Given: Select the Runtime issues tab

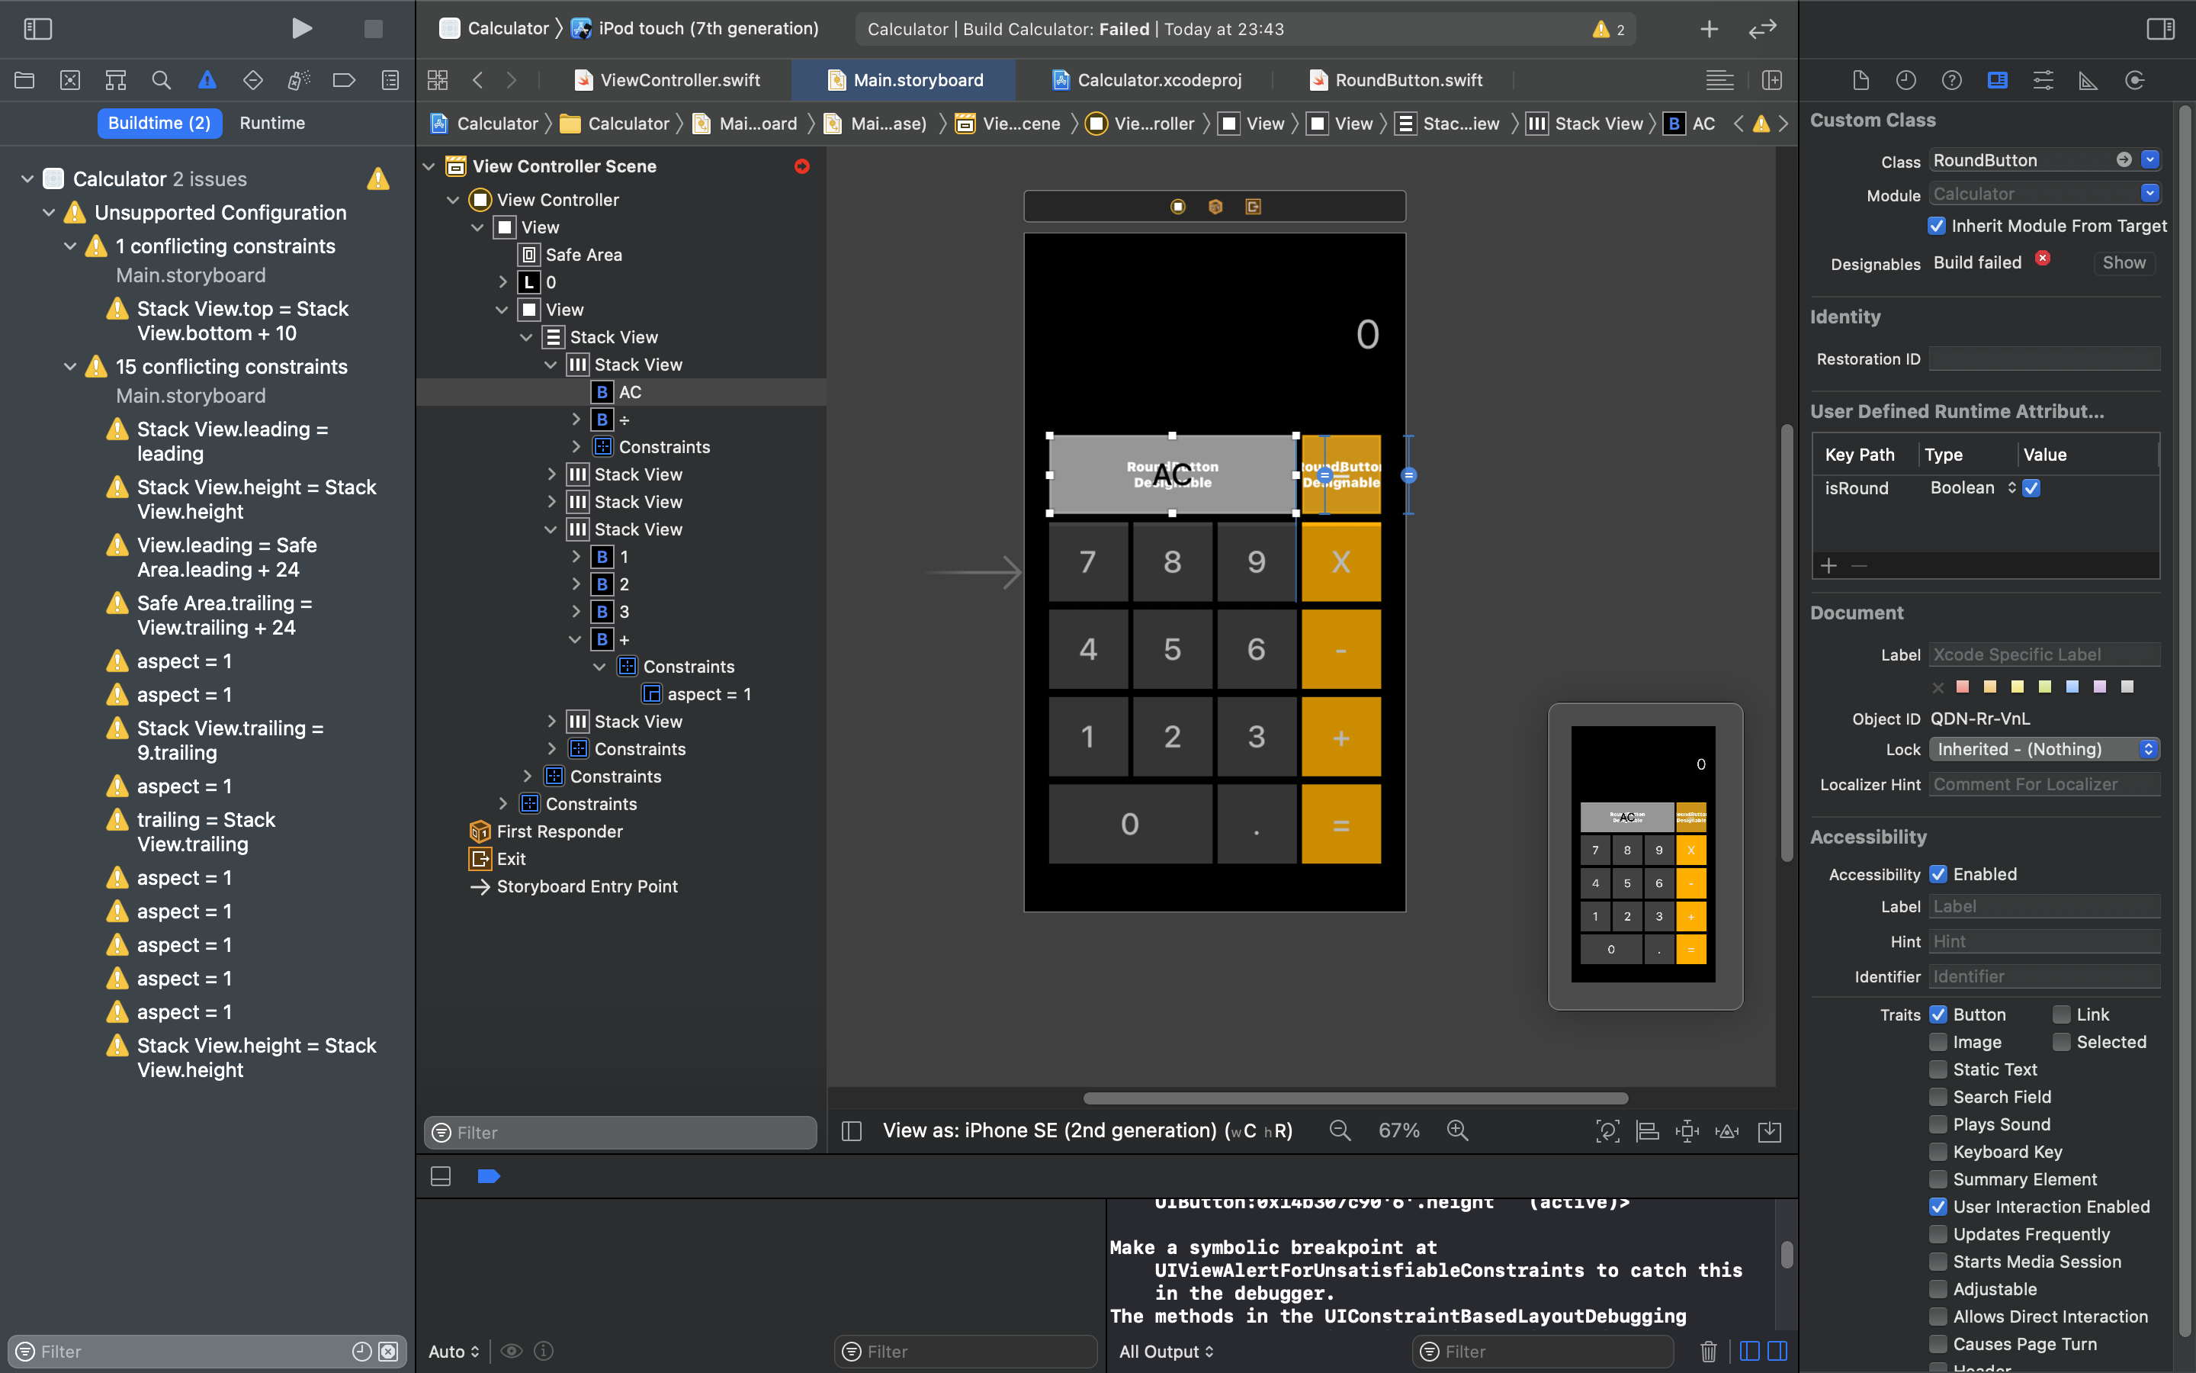Looking at the screenshot, I should coord(271,123).
